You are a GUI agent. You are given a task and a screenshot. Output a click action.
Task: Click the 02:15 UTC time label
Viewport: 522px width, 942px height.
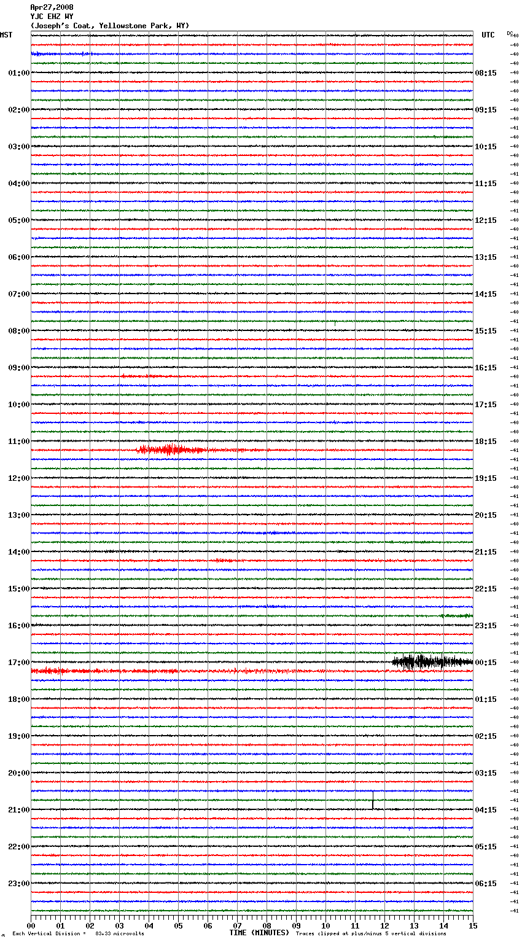coord(486,736)
